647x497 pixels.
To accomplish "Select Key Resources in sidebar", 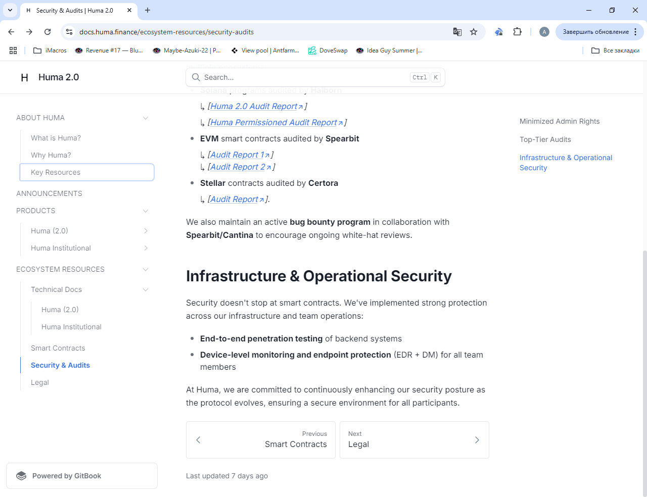I will 87,172.
